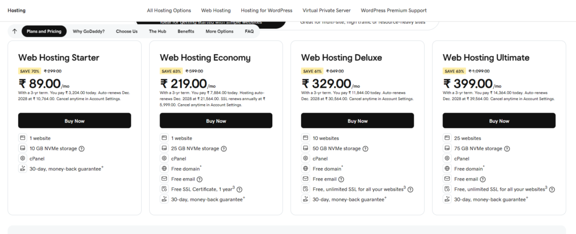This screenshot has width=576, height=234.
Task: Click storage info icon in Economy plan
Action: 224,148
